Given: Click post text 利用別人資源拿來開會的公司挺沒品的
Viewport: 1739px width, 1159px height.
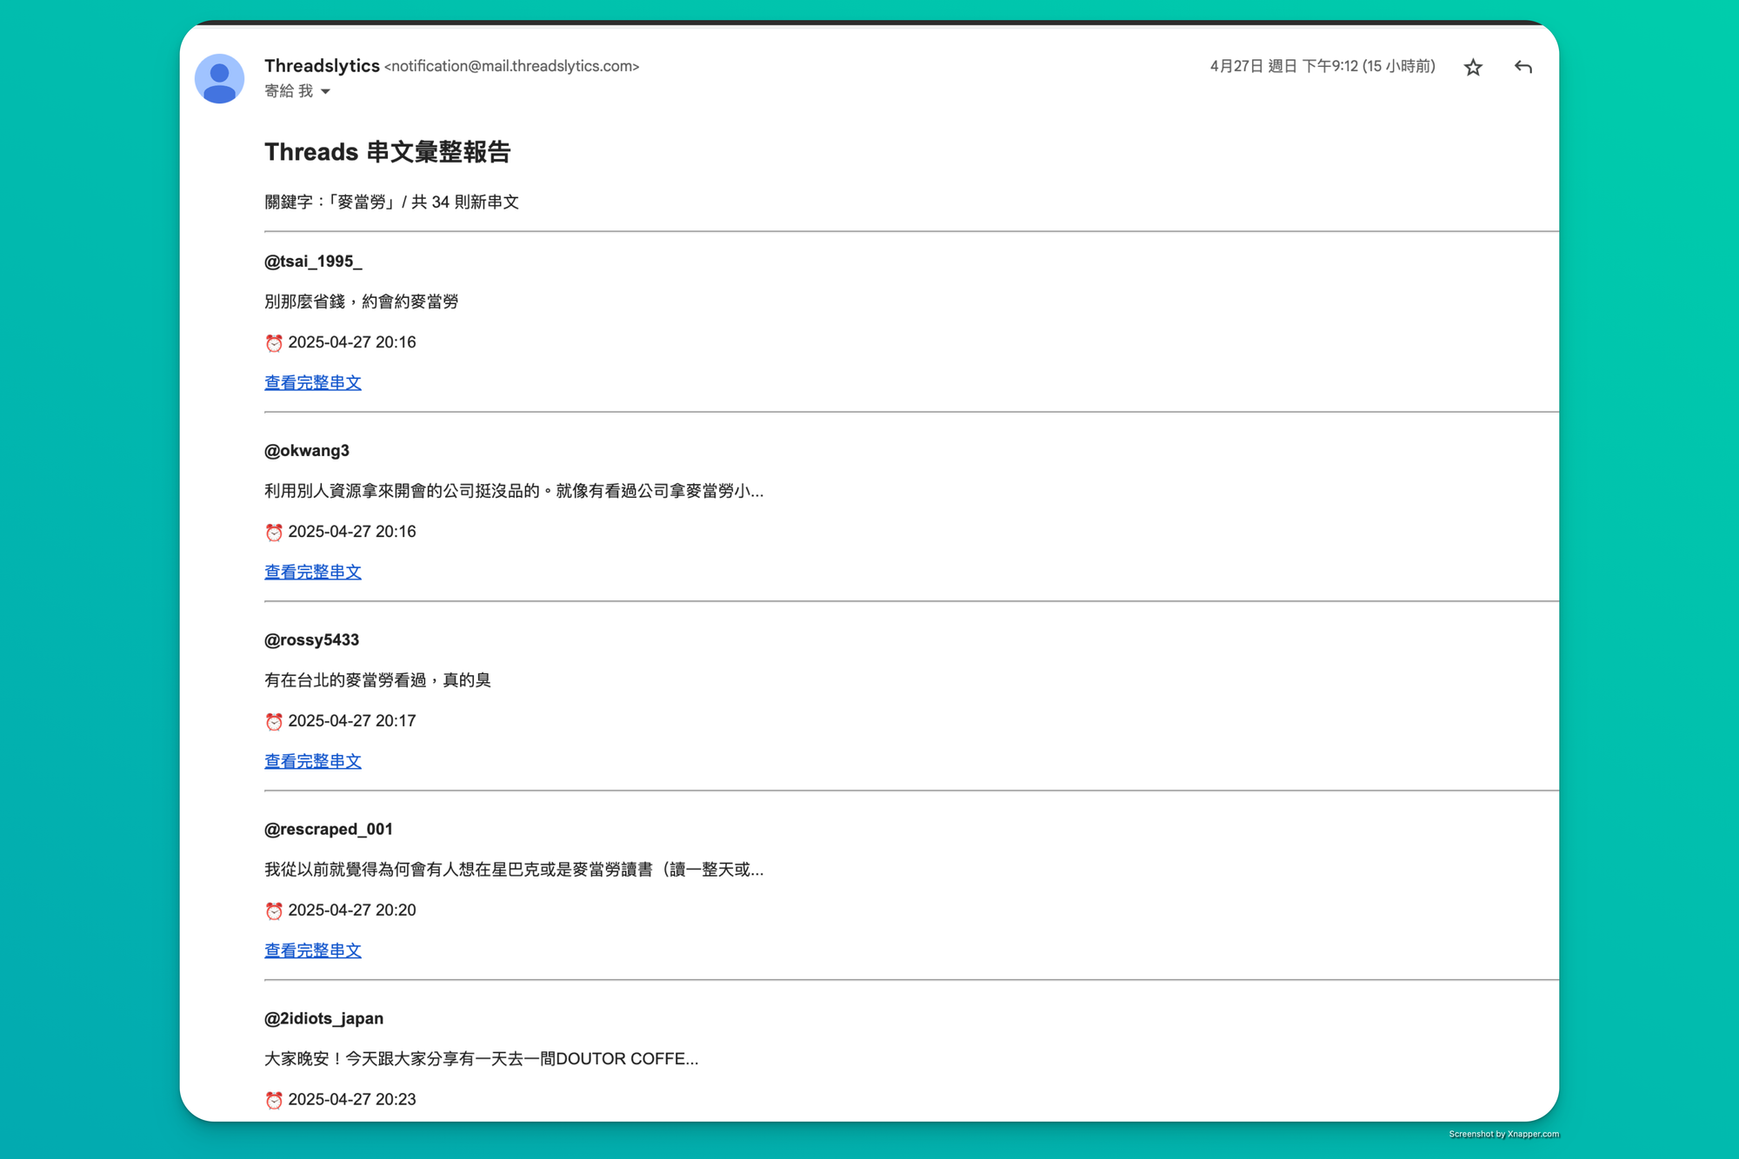Looking at the screenshot, I should point(403,491).
